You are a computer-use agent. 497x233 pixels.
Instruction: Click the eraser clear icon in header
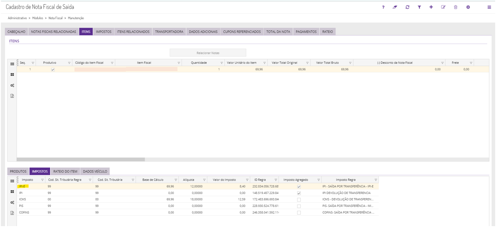click(395, 7)
